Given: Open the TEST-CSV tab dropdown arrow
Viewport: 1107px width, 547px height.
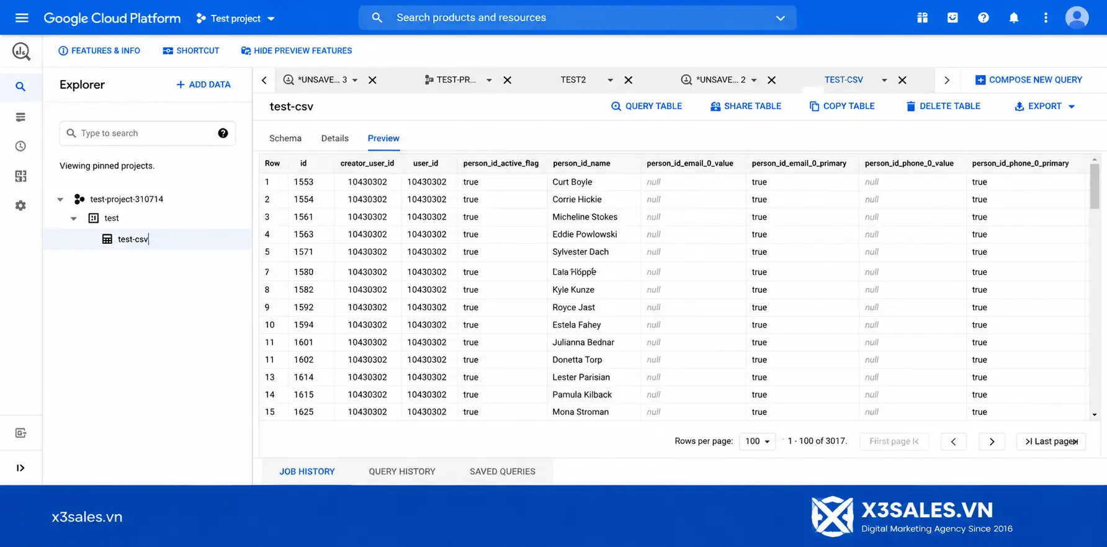Looking at the screenshot, I should (x=884, y=80).
